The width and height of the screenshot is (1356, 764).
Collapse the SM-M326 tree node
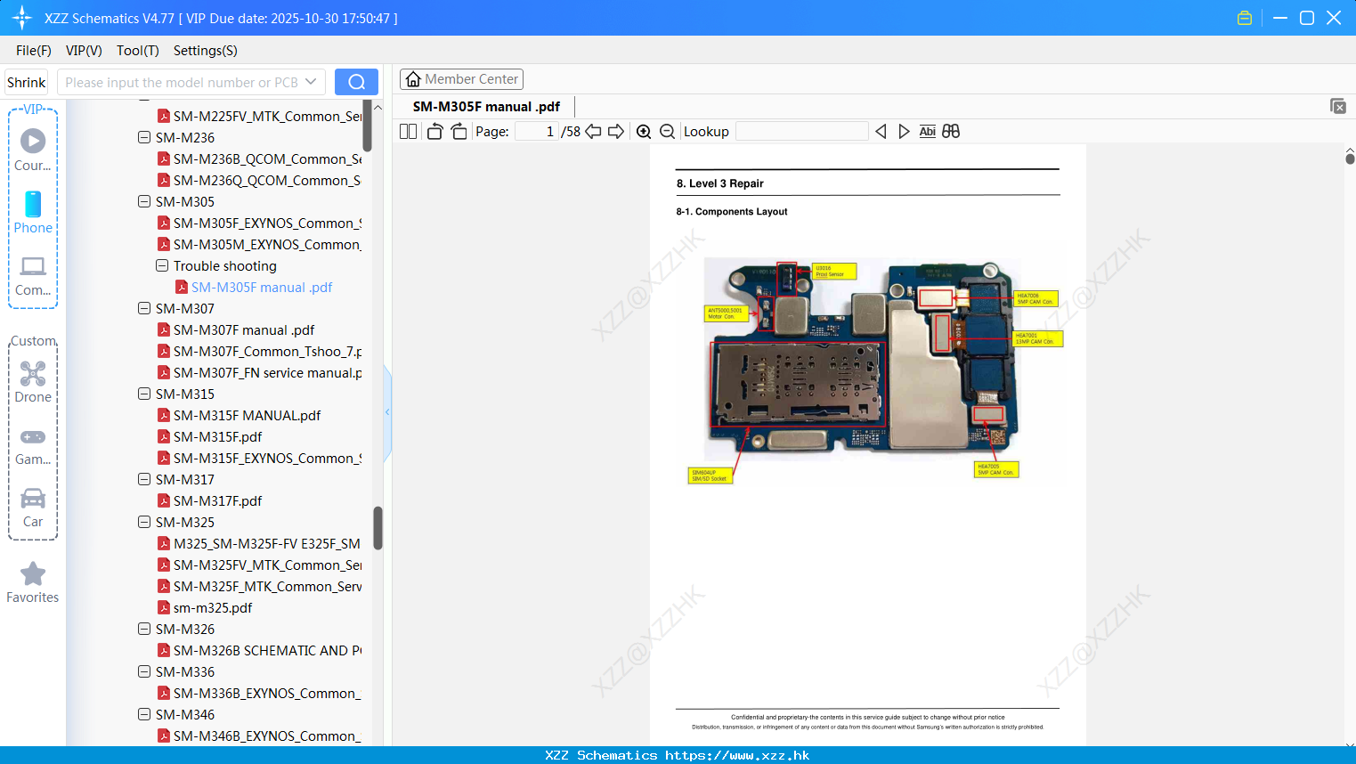144,629
